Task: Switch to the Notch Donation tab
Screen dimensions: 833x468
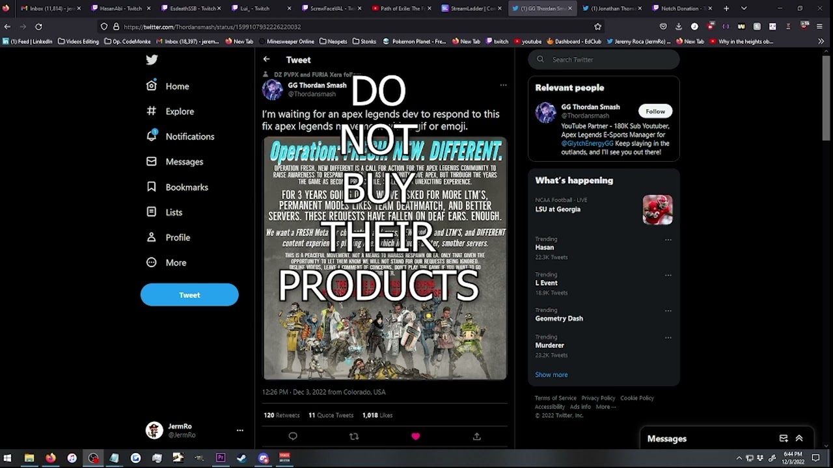Action: (683, 8)
